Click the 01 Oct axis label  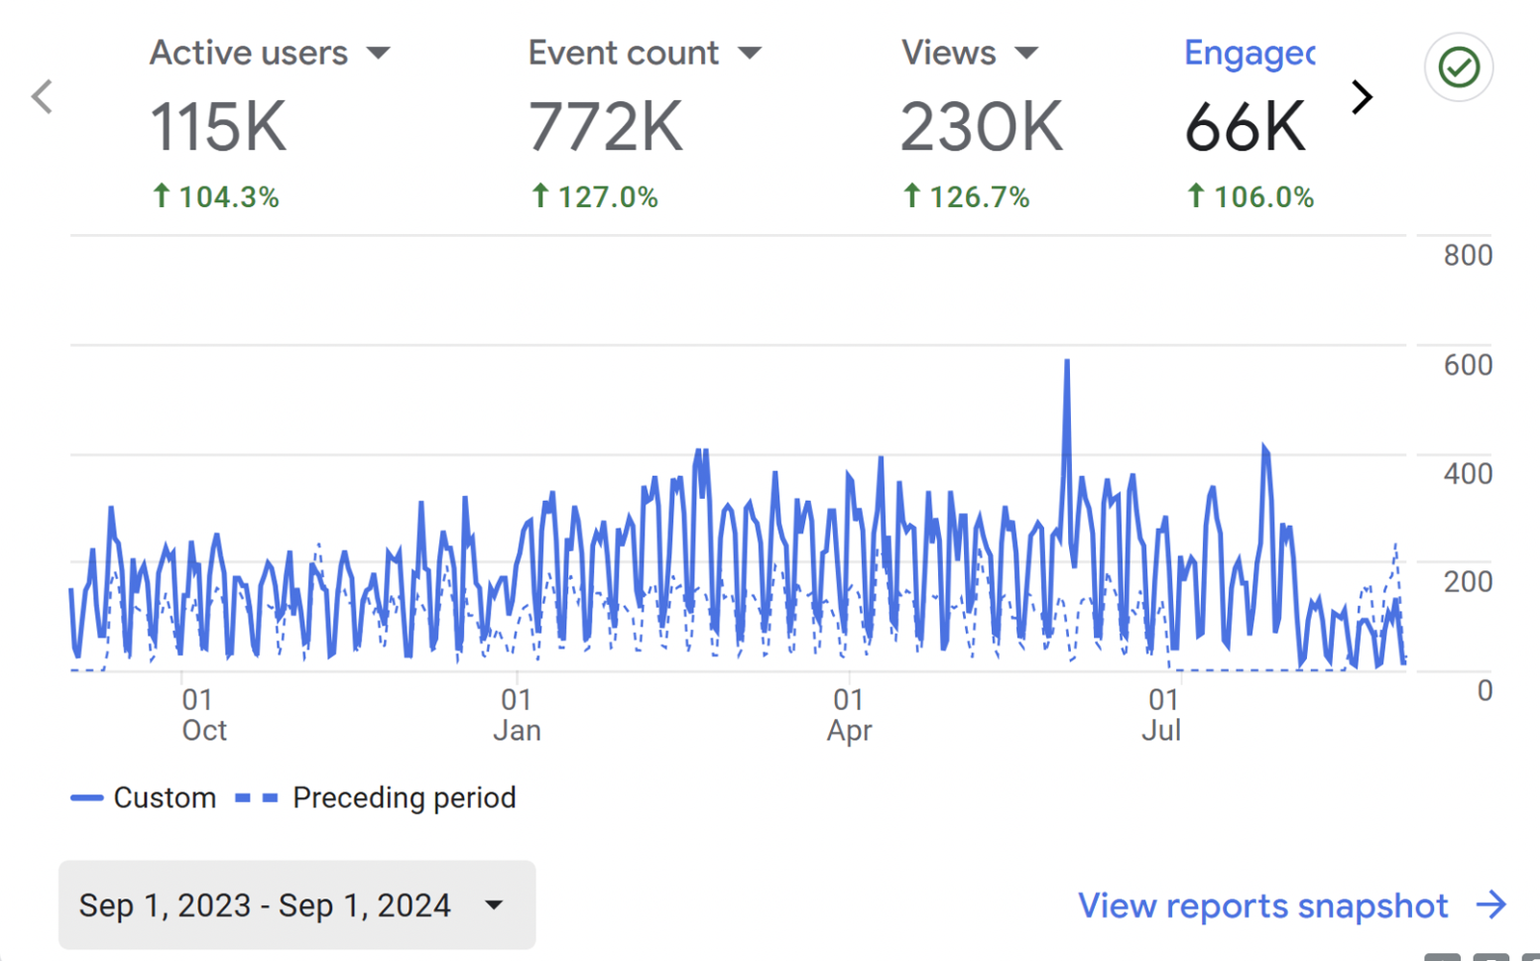pos(203,714)
